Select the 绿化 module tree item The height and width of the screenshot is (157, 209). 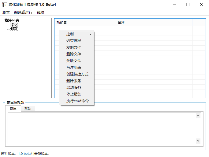pyautogui.click(x=14, y=25)
